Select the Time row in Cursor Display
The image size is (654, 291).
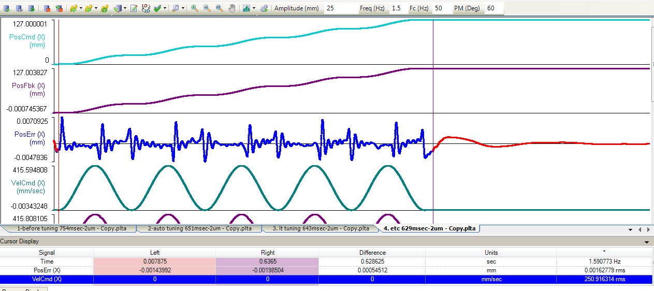pos(326,261)
